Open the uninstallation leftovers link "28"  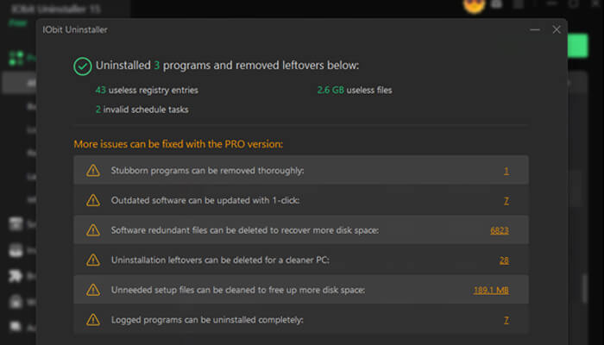tap(504, 260)
